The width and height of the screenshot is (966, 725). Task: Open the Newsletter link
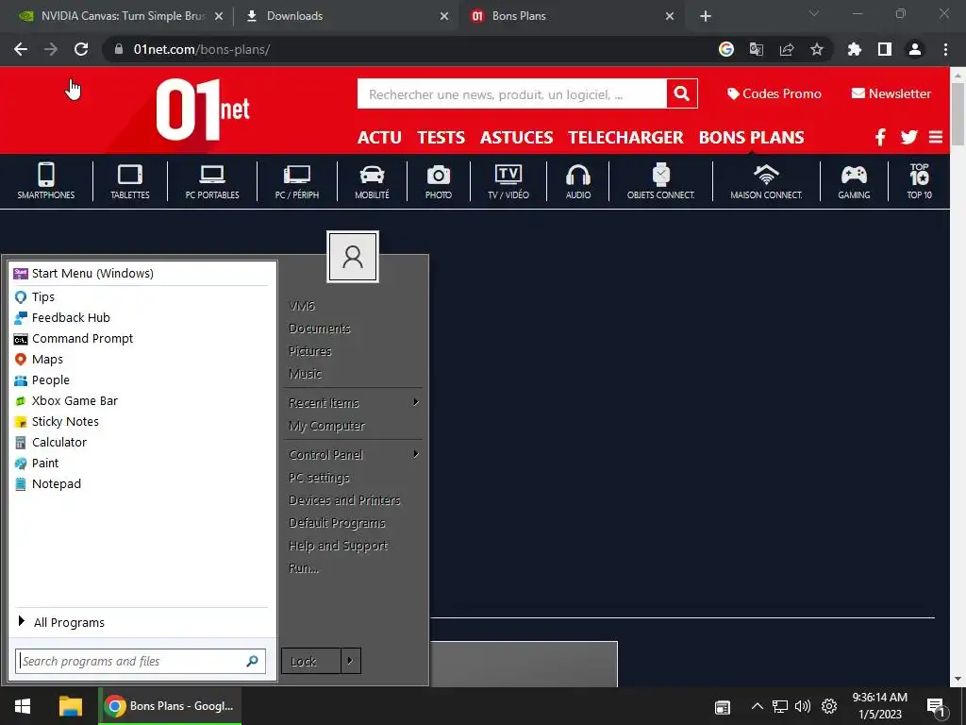pos(891,93)
